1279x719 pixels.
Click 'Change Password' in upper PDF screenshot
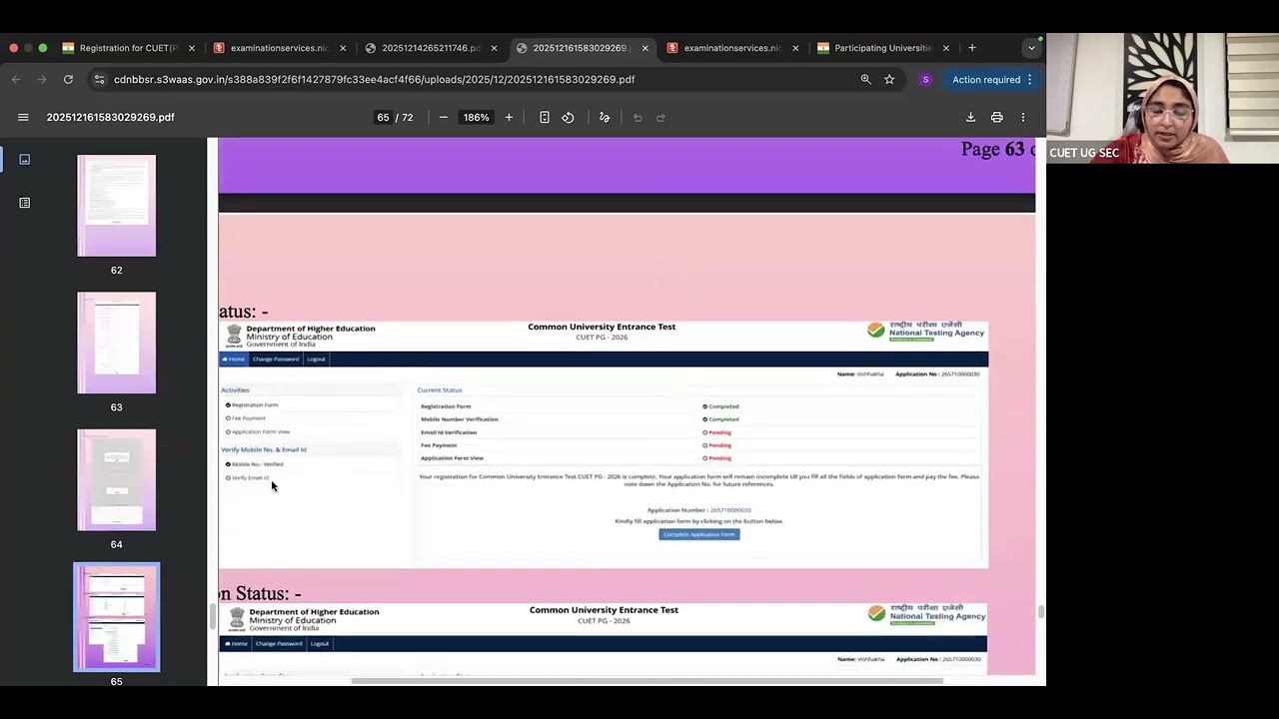click(x=275, y=359)
